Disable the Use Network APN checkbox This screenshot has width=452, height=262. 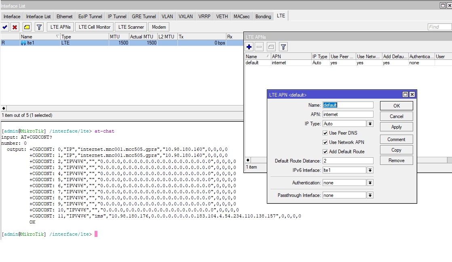[325, 142]
